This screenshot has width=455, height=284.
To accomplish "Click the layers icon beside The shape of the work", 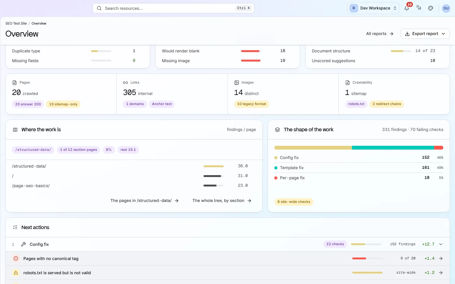I will pyautogui.click(x=277, y=130).
